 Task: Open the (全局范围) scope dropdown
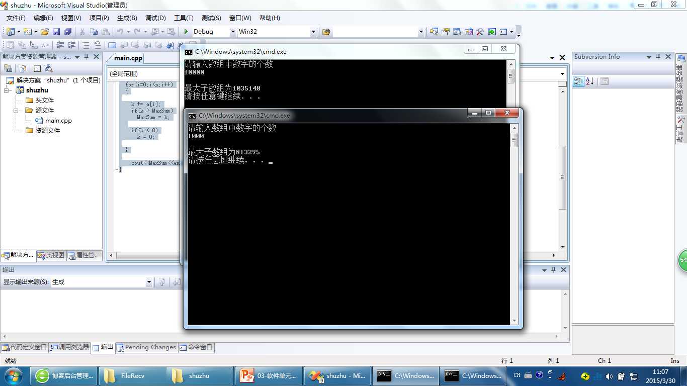pos(562,74)
